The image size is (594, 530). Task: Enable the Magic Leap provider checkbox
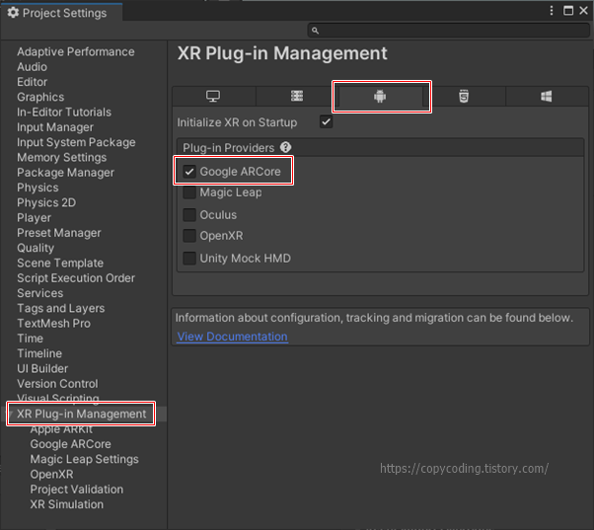[x=189, y=192]
